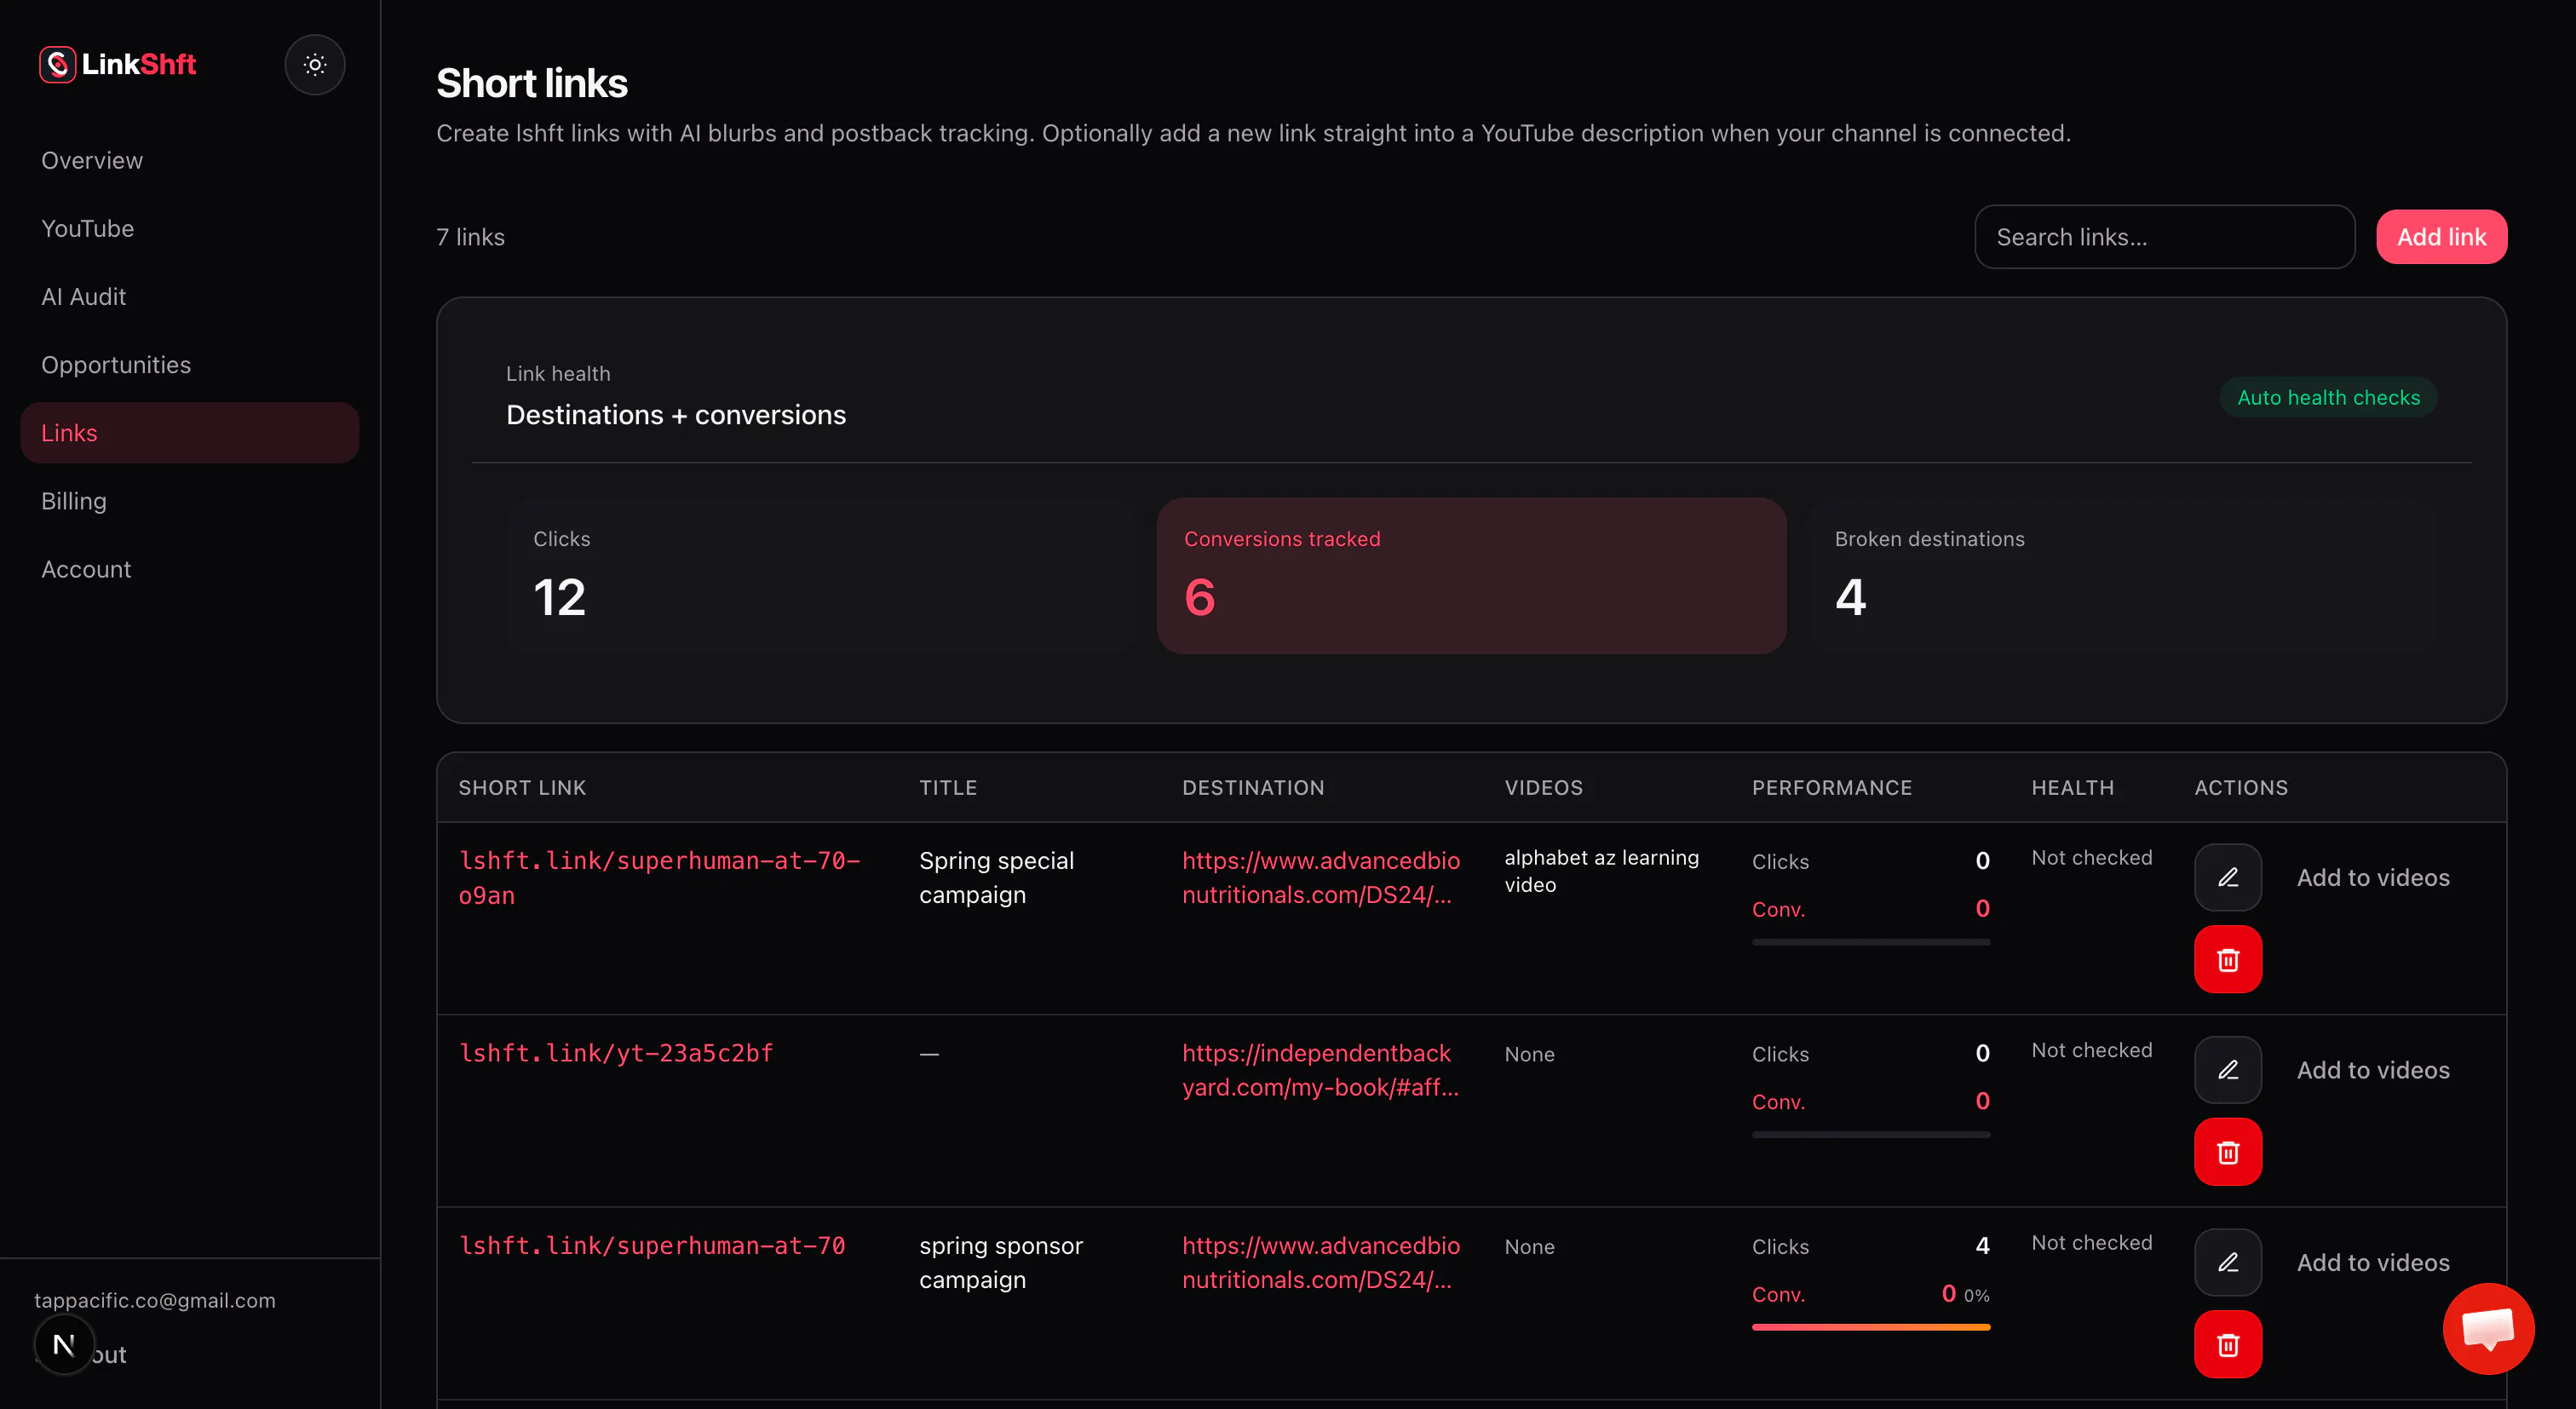This screenshot has height=1409, width=2576.
Task: Open lshft.link/superhuman-at-70-o9an short link
Action: click(659, 877)
